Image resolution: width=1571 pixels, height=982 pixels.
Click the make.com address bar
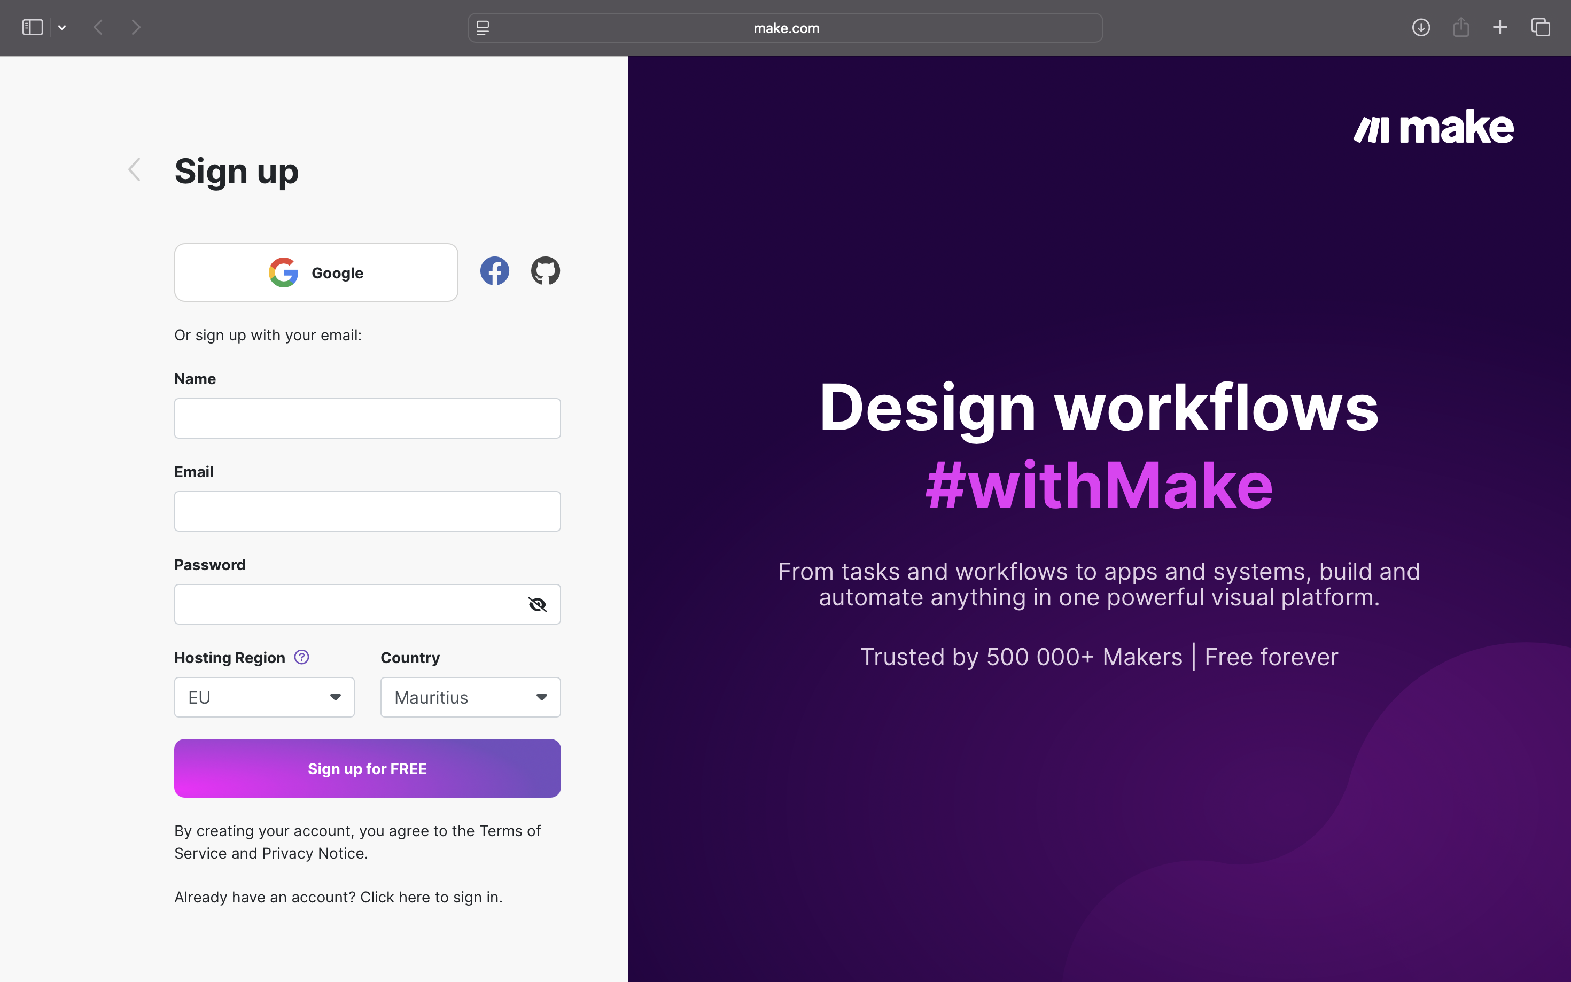click(785, 28)
